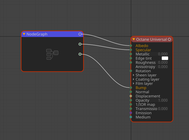This screenshot has height=140, width=189.
Task: Click the Metallic 0.000 value field
Action: [x=163, y=54]
